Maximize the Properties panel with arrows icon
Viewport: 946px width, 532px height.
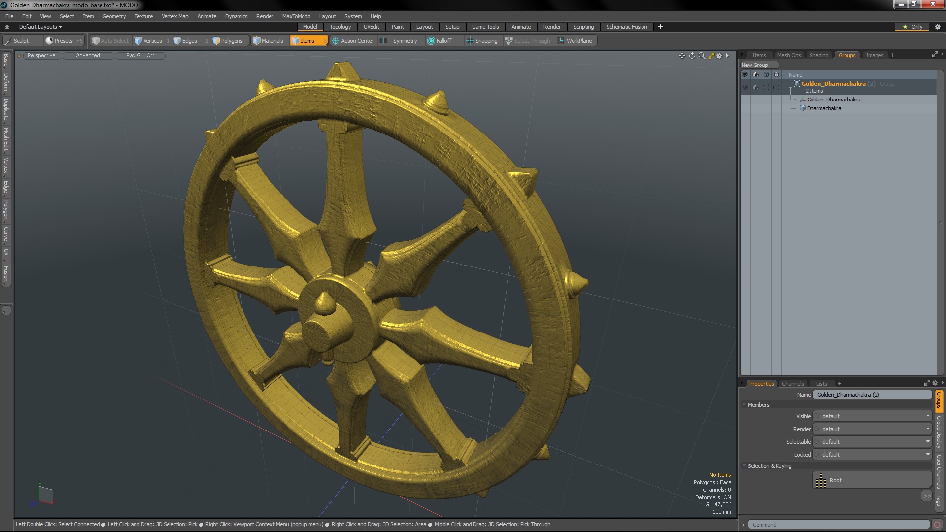pyautogui.click(x=927, y=383)
